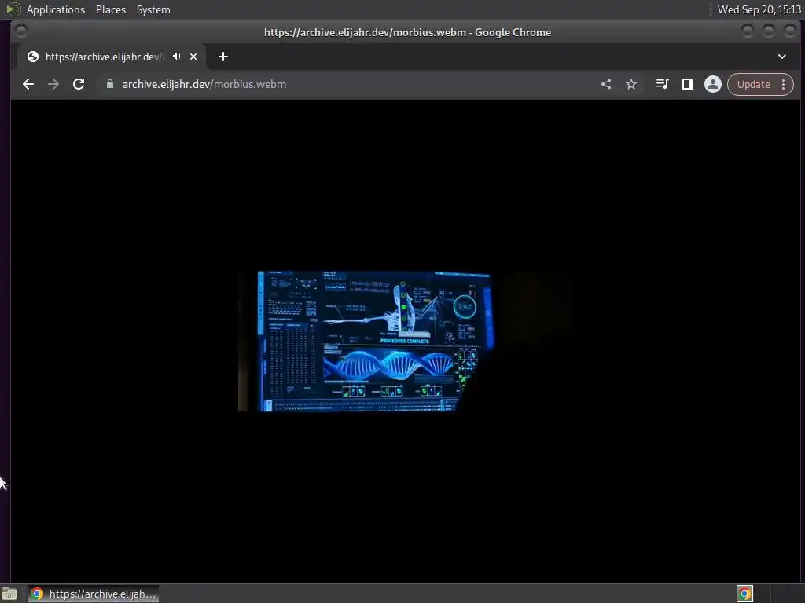805x603 pixels.
Task: Open Chrome three-dot menu
Action: point(784,84)
